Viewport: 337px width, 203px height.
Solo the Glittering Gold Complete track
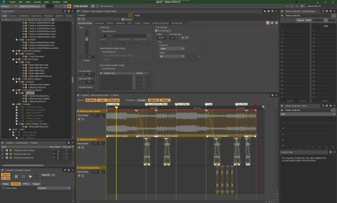click(83, 119)
